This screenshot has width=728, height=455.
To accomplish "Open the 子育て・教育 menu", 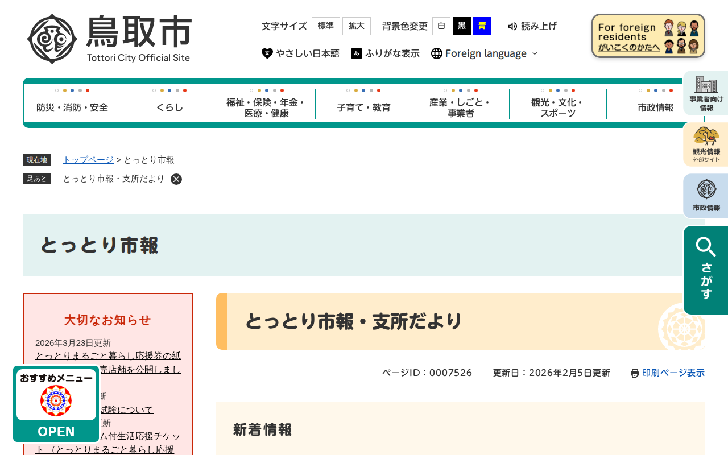I will 363,104.
